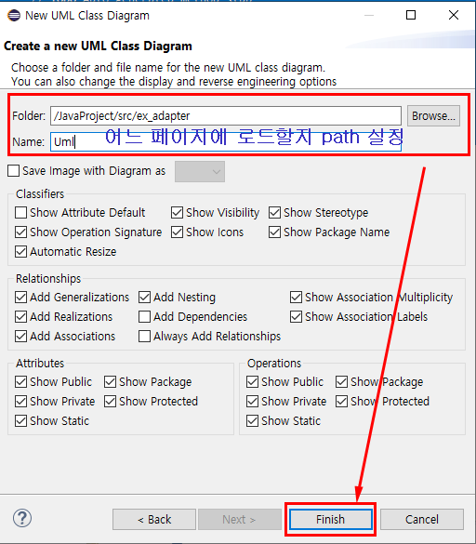Minimize the New UML Class Diagram dialog

tap(369, 15)
